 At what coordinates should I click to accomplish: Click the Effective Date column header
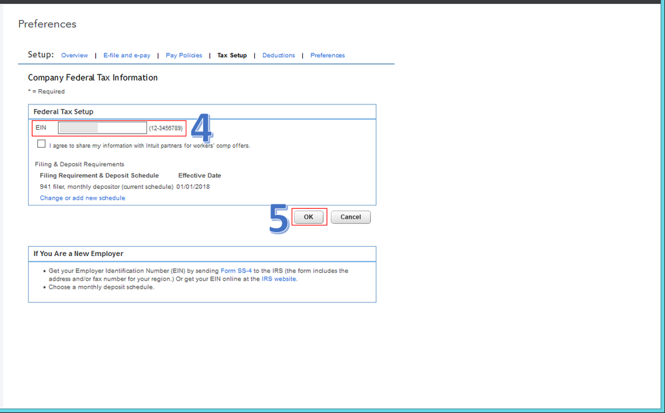click(199, 176)
